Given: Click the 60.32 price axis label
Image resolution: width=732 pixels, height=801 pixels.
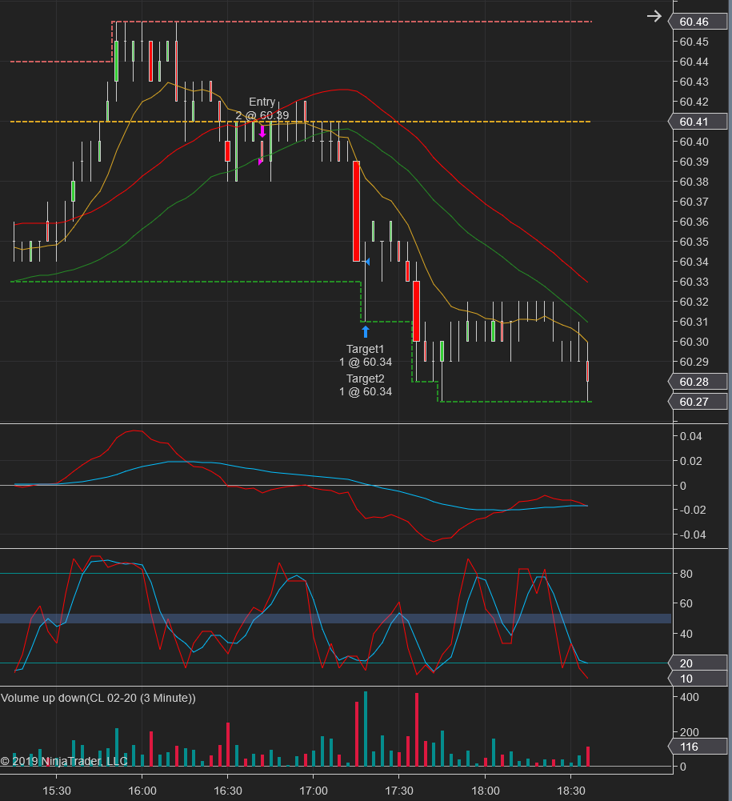Looking at the screenshot, I should click(694, 302).
